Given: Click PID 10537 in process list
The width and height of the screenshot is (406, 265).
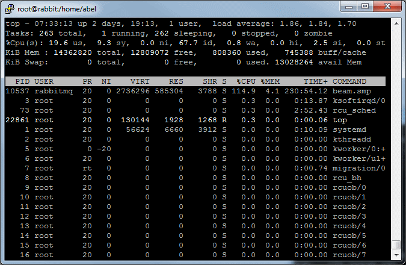Looking at the screenshot, I should click(17, 92).
